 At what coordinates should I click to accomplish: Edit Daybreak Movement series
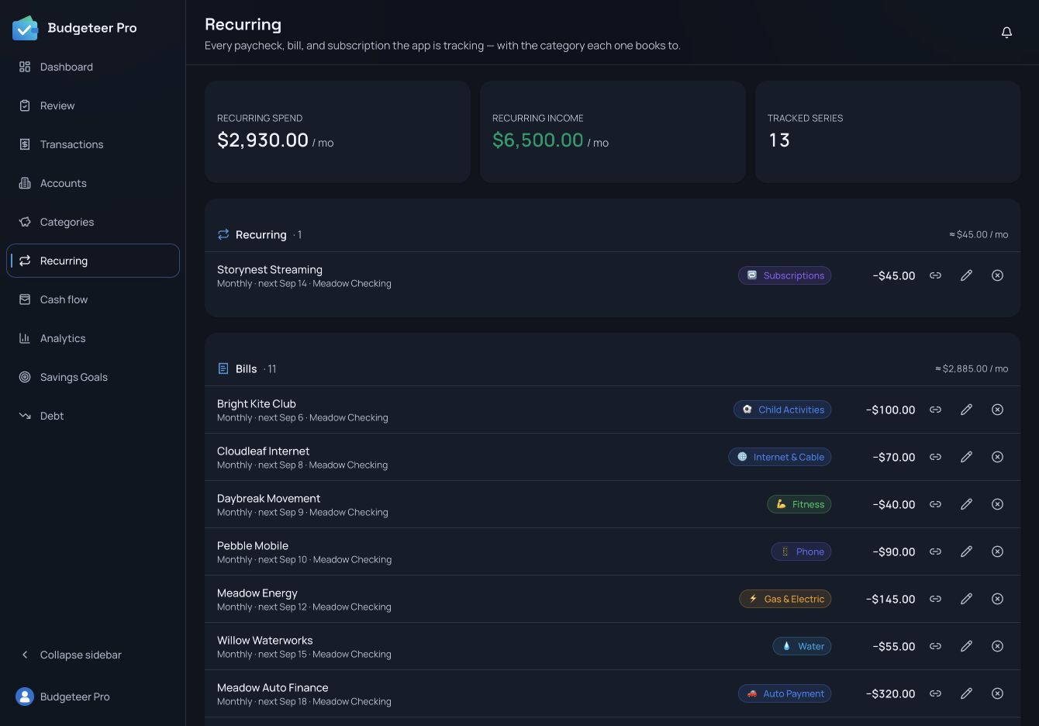point(967,504)
